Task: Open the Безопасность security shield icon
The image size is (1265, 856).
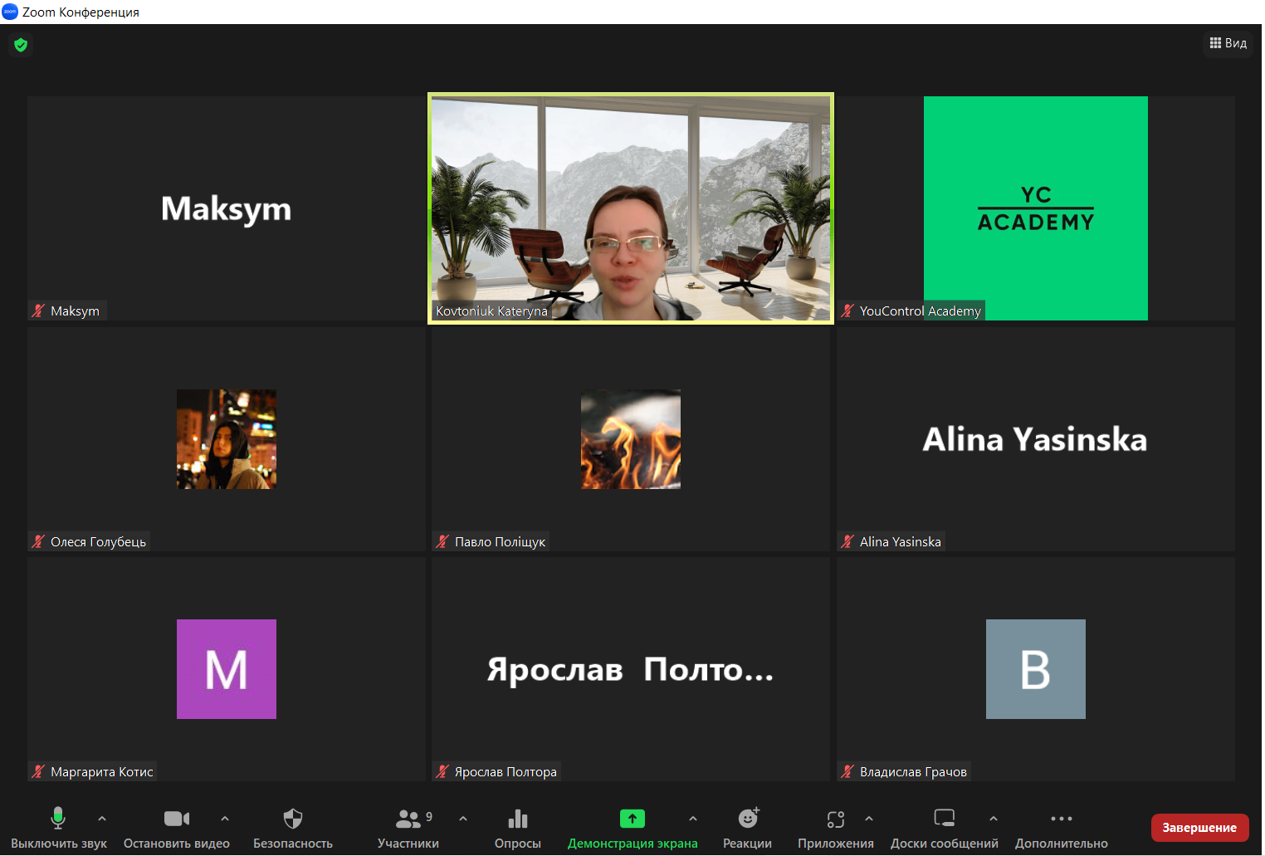Action: [x=292, y=819]
